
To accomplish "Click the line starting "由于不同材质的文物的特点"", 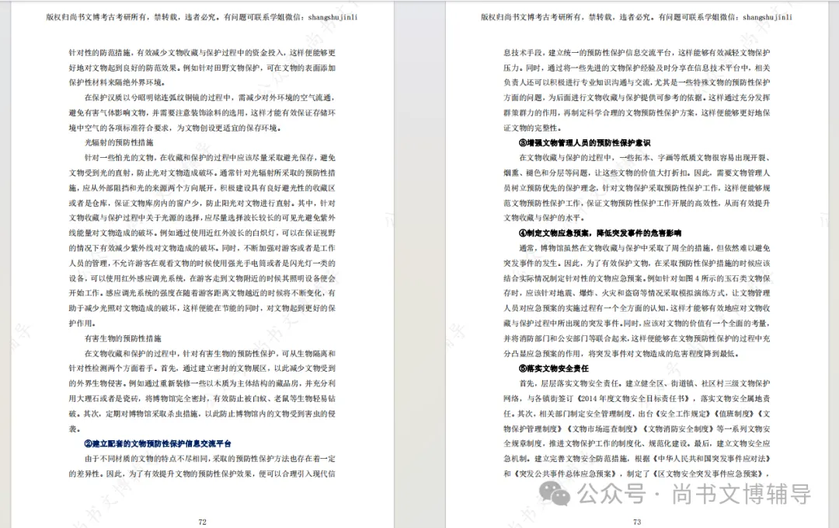I will [210, 459].
